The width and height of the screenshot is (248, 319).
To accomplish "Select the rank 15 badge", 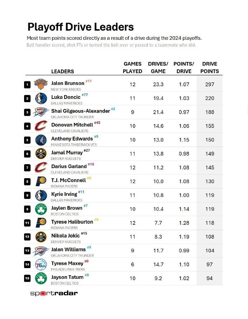I will (x=27, y=278).
